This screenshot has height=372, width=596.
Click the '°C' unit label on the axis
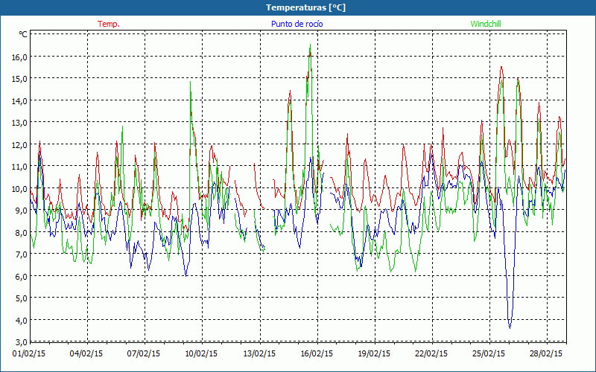pos(23,34)
